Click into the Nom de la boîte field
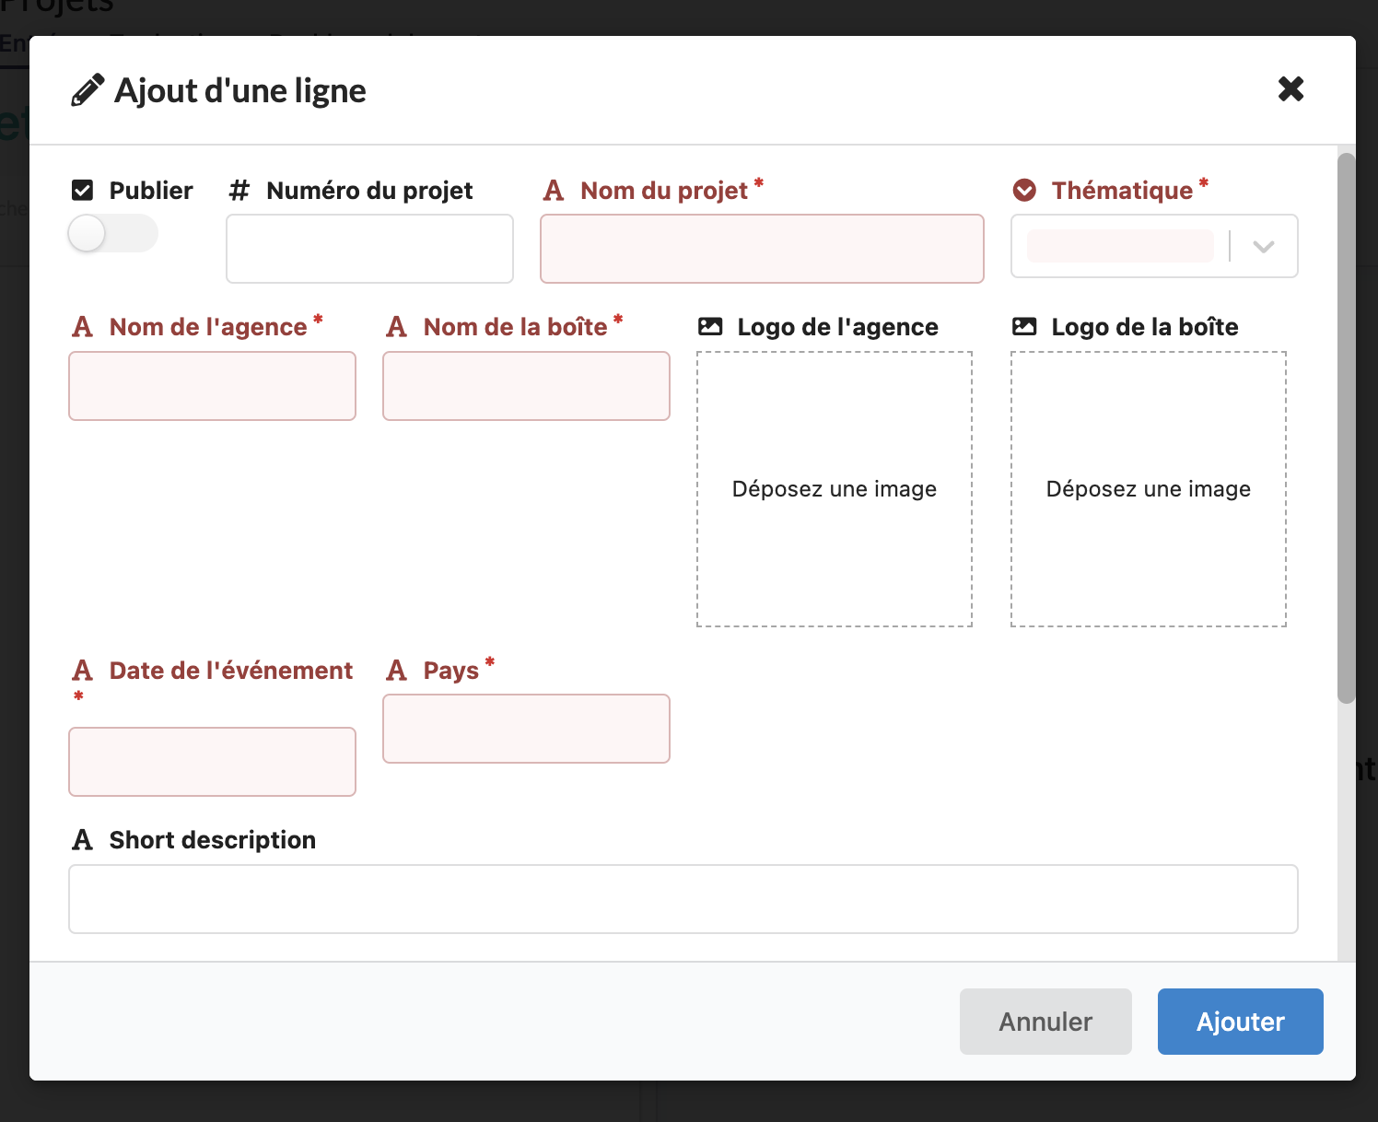1378x1122 pixels. tap(526, 386)
